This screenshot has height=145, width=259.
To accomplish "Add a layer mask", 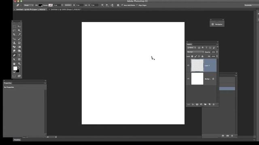I will click(x=197, y=105).
